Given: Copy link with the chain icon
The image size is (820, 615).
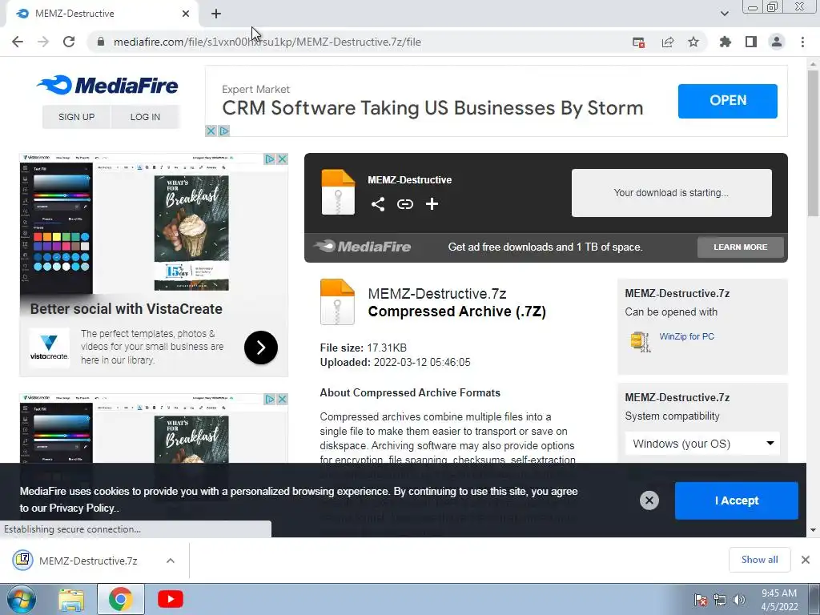Looking at the screenshot, I should [404, 204].
